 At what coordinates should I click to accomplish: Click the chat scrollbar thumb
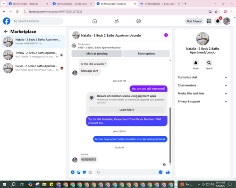click(x=170, y=135)
